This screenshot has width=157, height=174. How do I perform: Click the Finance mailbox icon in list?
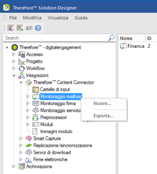[123, 46]
